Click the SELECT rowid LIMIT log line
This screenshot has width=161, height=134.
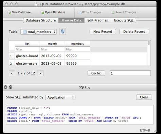tap(68, 121)
